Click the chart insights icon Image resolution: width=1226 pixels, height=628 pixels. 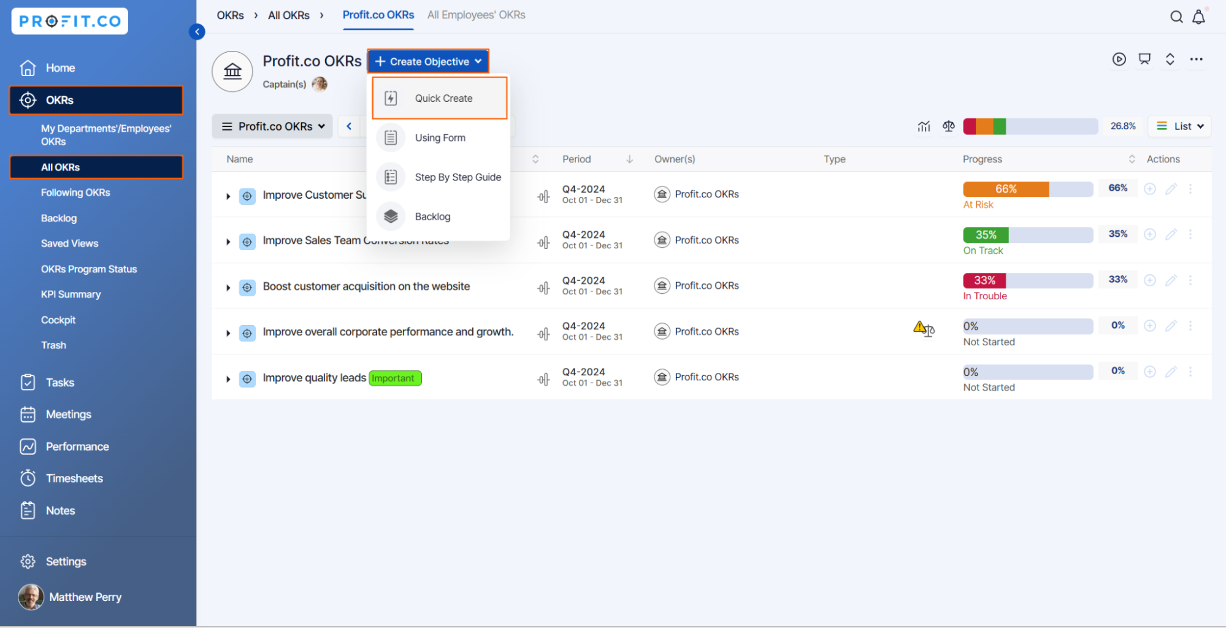coord(924,126)
